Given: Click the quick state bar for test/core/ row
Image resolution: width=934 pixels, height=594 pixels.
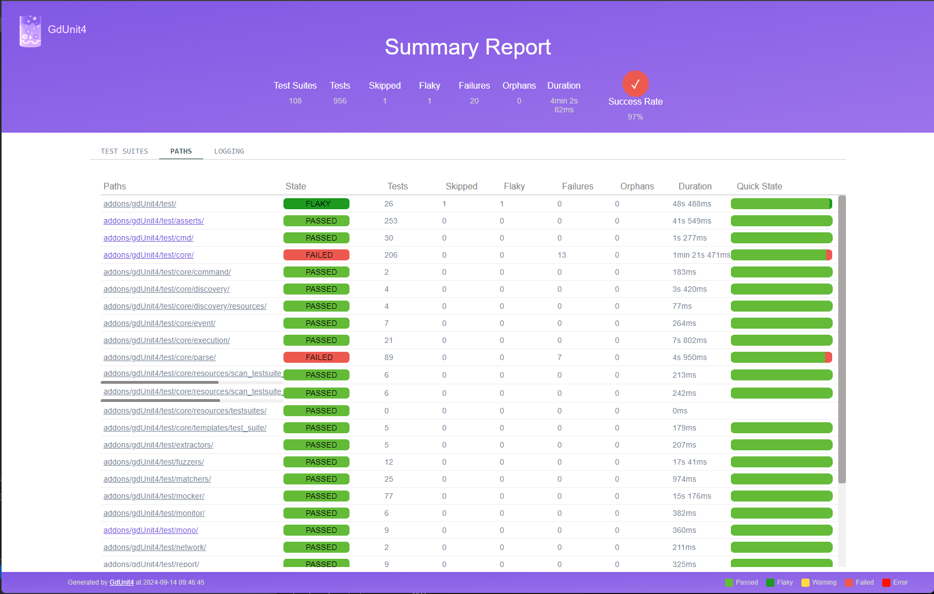Looking at the screenshot, I should [x=782, y=255].
